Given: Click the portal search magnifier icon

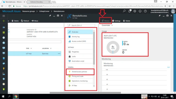Looking at the screenshot, I should pos(124,11).
